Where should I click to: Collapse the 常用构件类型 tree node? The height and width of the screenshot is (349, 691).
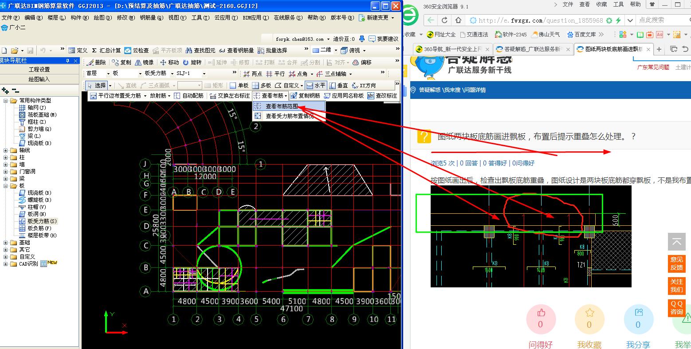click(x=6, y=101)
